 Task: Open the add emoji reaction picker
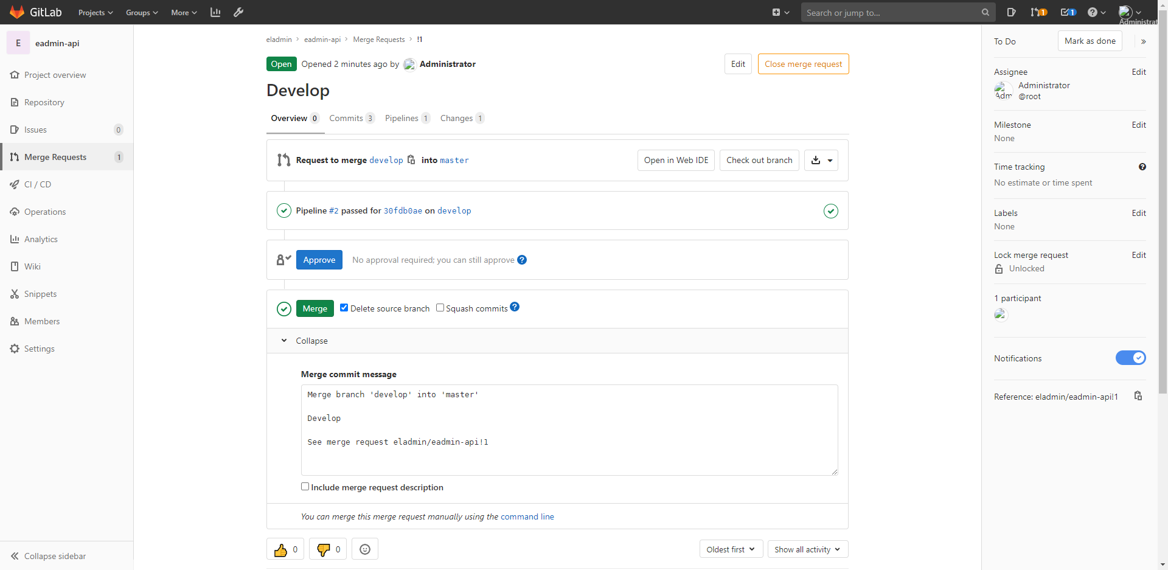(x=365, y=549)
